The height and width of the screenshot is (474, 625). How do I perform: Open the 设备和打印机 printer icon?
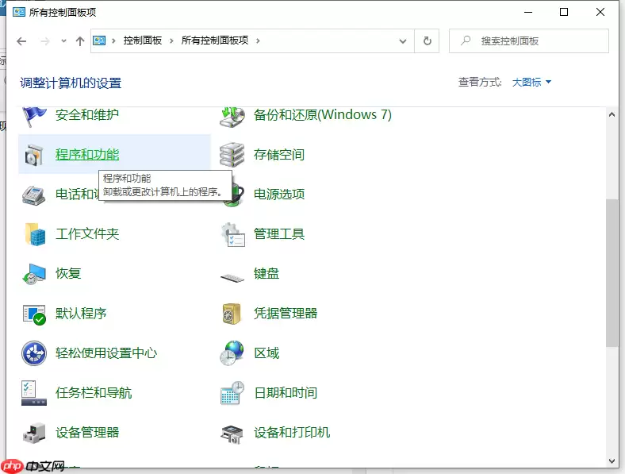(x=232, y=434)
